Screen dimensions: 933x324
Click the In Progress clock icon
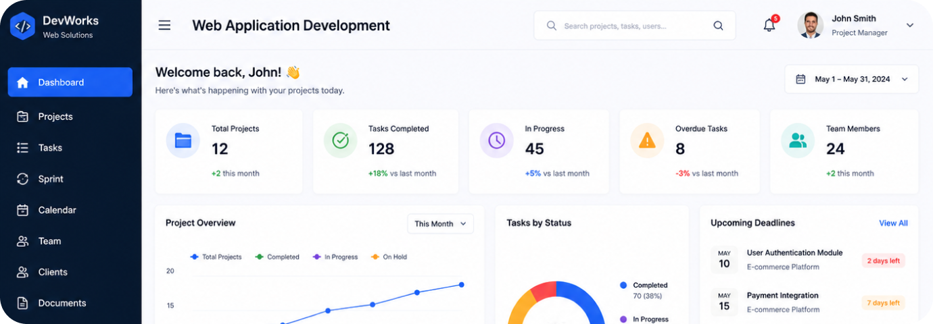click(497, 140)
